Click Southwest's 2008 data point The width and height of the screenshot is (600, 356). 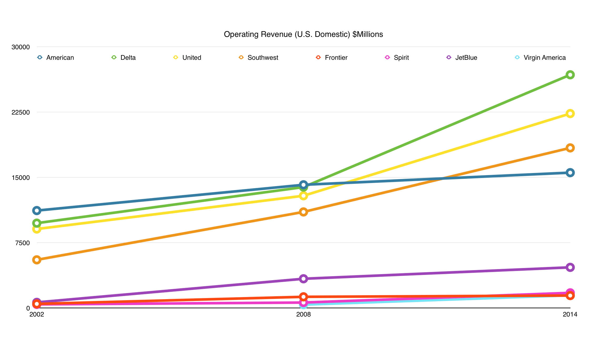(x=303, y=212)
